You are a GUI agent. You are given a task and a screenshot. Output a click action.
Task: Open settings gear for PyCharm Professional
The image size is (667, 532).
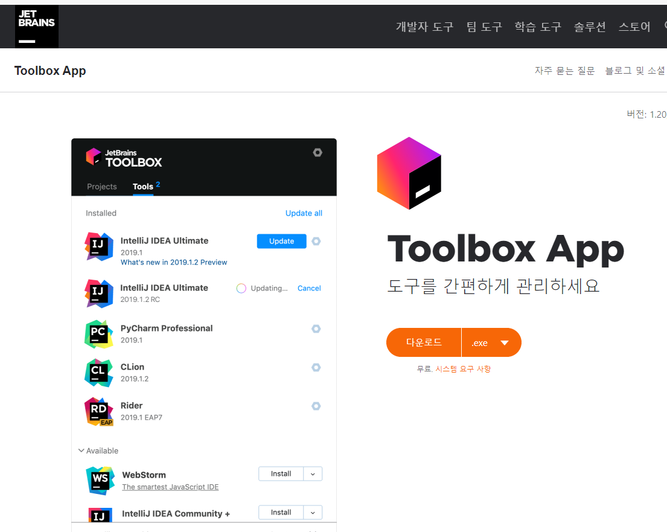click(x=316, y=328)
